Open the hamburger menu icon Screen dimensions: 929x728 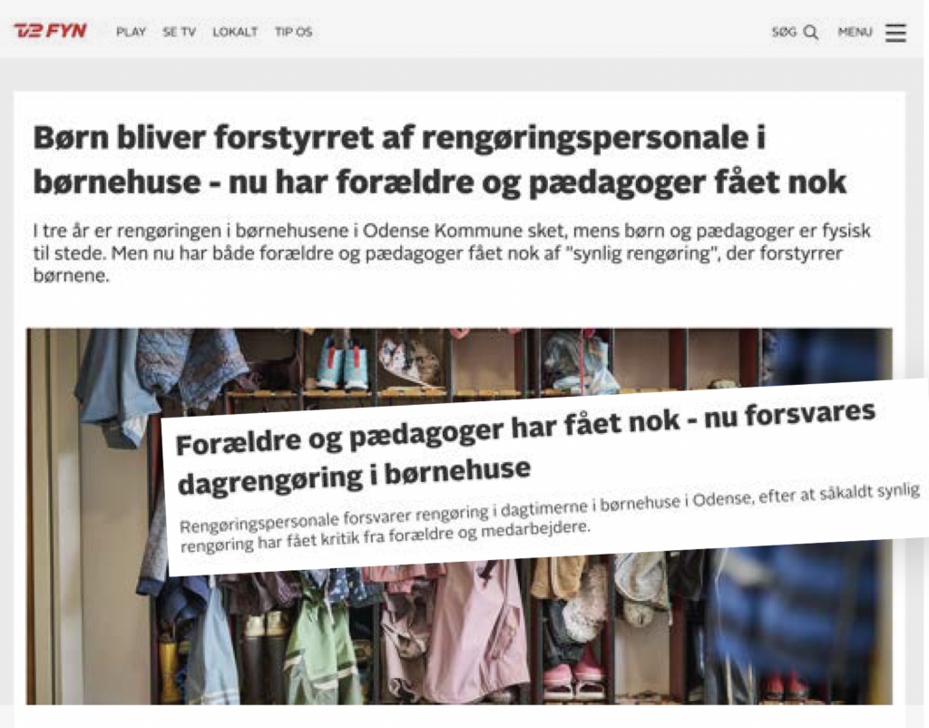[x=895, y=33]
